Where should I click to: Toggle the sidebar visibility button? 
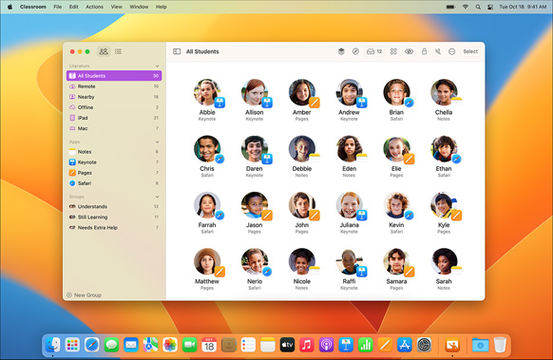[x=177, y=51]
